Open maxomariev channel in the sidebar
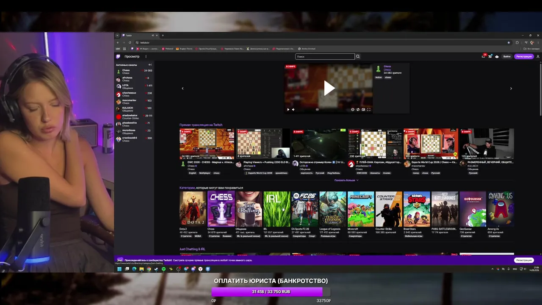The width and height of the screenshot is (542, 305). pyautogui.click(x=134, y=102)
